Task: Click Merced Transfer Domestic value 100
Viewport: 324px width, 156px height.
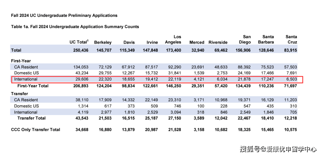Action: pyautogui.click(x=201, y=106)
